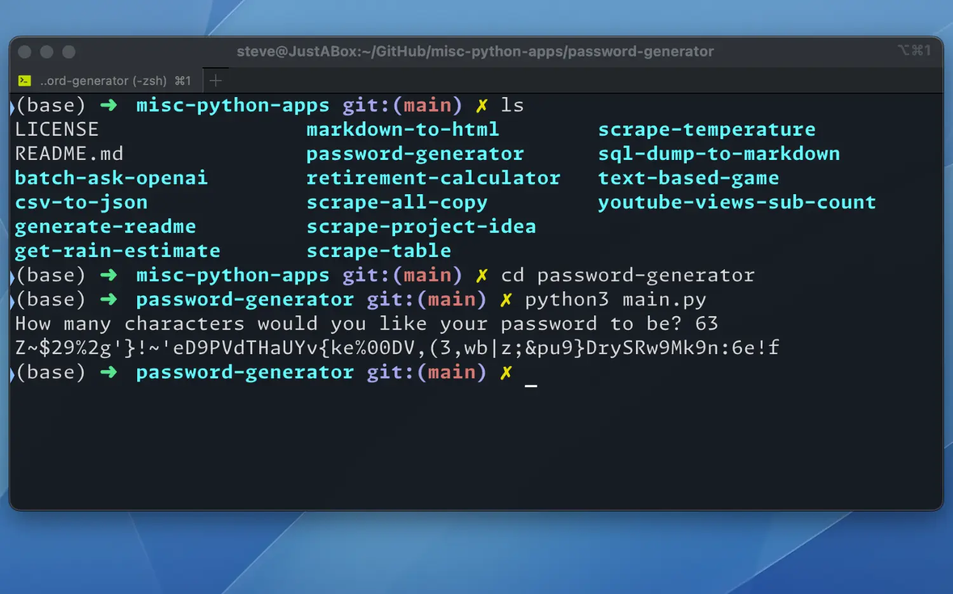Click the generated password string output
This screenshot has height=594, width=953.
396,347
